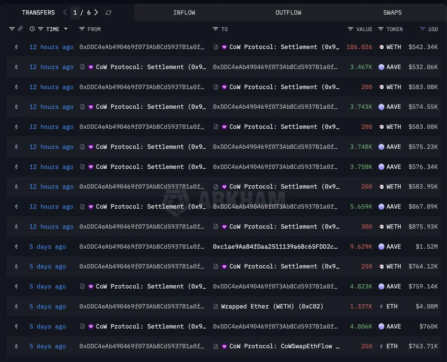Click the sender address in $1.52M row
Image resolution: width=447 pixels, height=362 pixels.
click(x=142, y=247)
